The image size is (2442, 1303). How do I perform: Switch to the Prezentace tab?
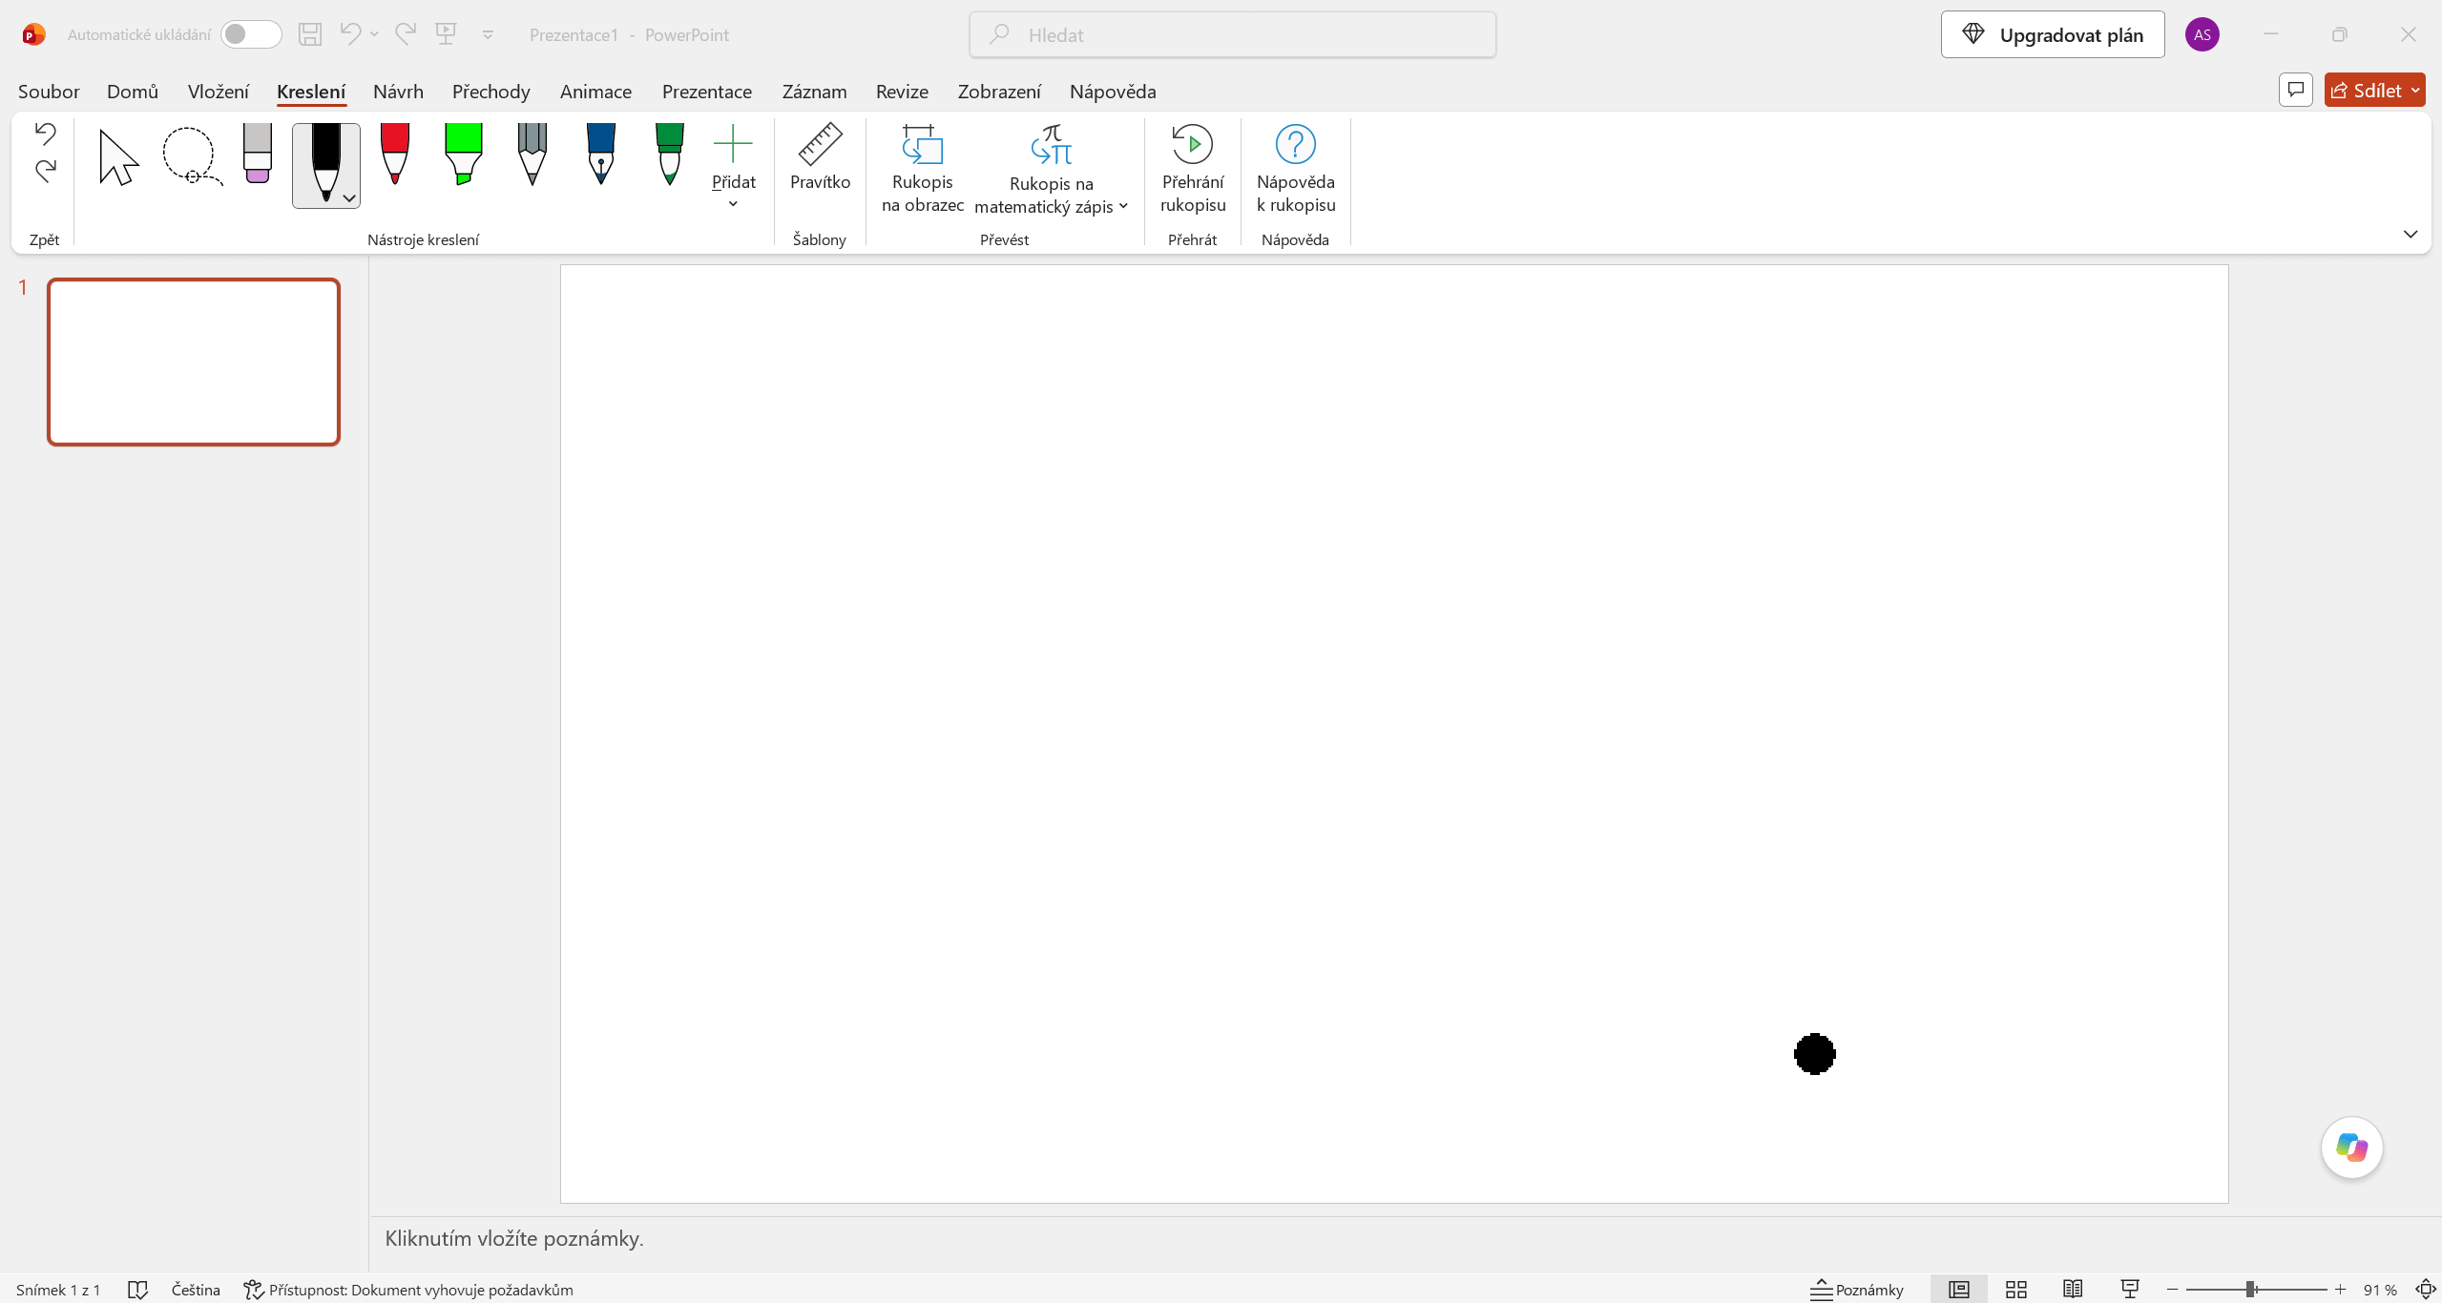[x=707, y=92]
